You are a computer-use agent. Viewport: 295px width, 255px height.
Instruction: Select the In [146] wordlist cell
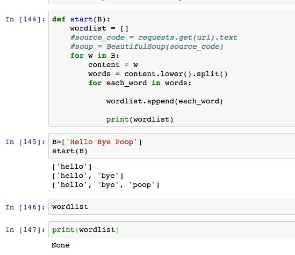coord(171,207)
